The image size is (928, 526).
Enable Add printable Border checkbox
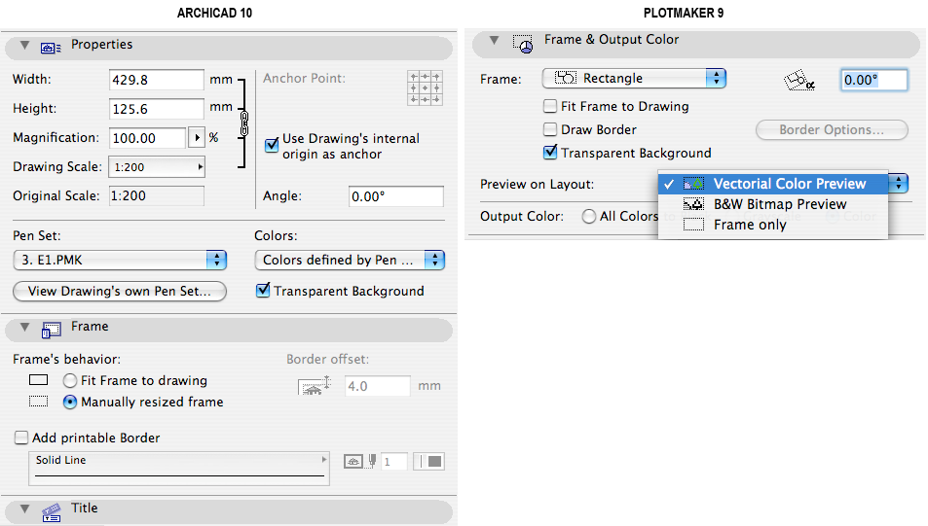pos(21,438)
